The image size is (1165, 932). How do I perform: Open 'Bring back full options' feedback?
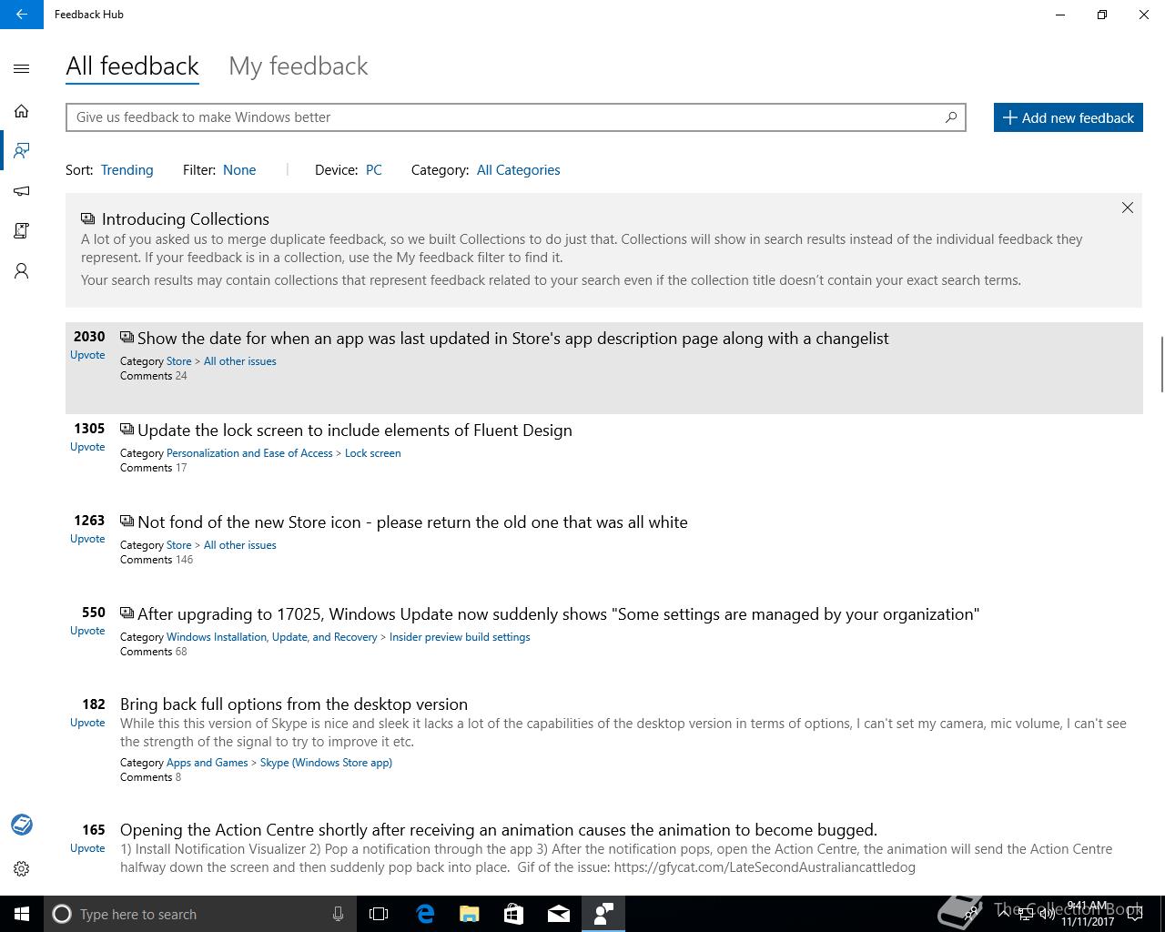[293, 704]
